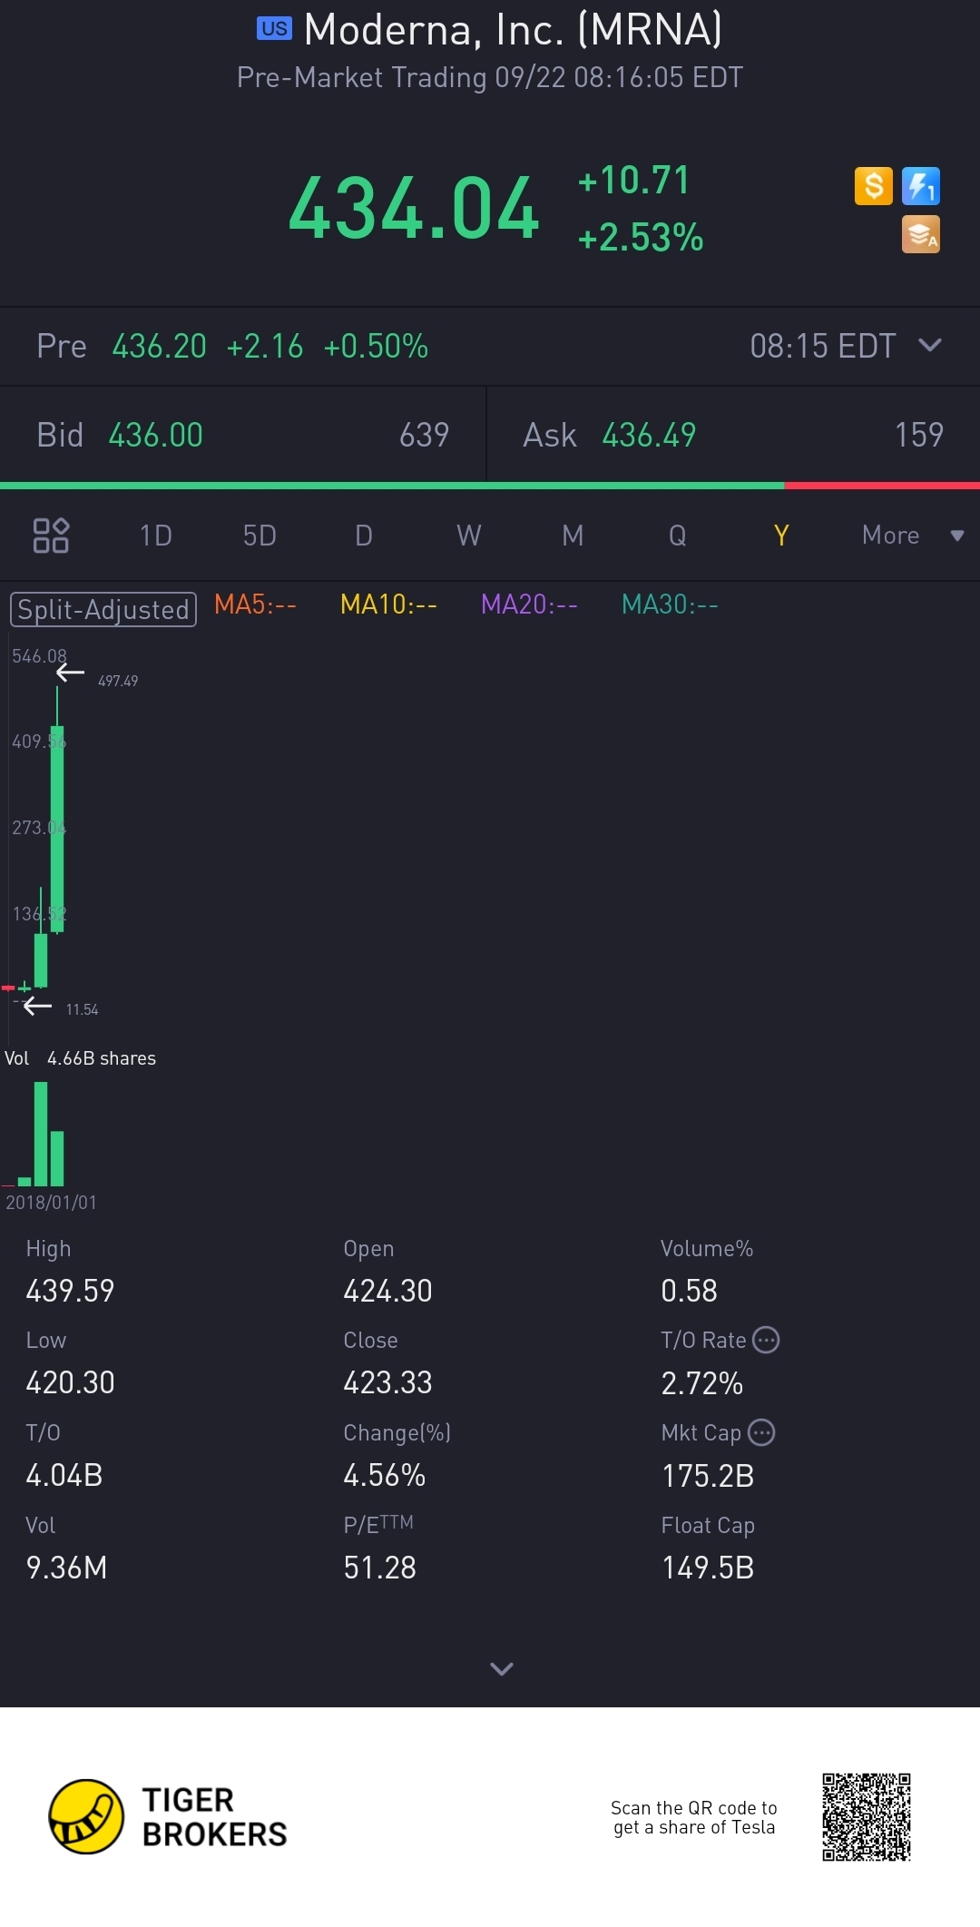Tap the US market flag badge
980x1927 pixels.
pyautogui.click(x=274, y=29)
